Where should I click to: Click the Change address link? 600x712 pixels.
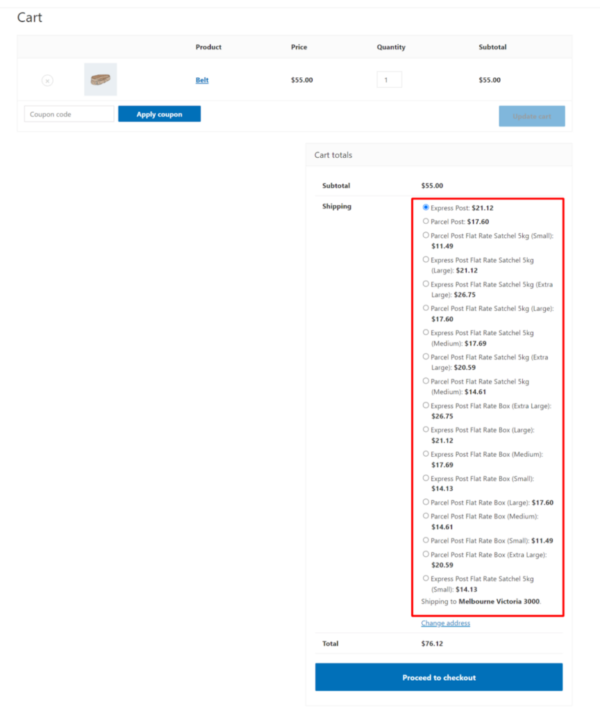coord(444,623)
